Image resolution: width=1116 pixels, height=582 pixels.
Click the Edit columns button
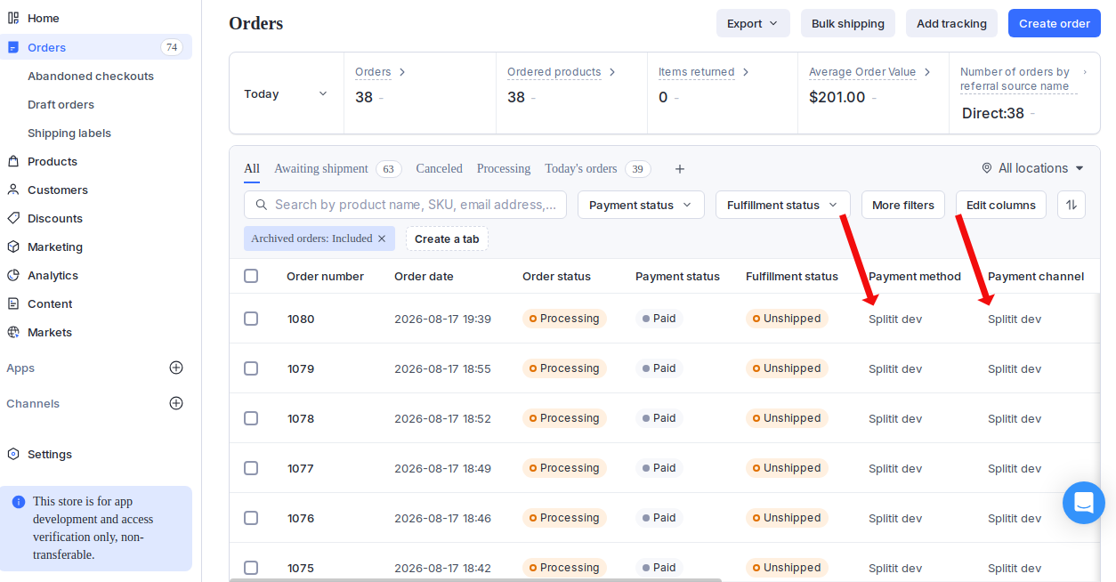click(1001, 205)
